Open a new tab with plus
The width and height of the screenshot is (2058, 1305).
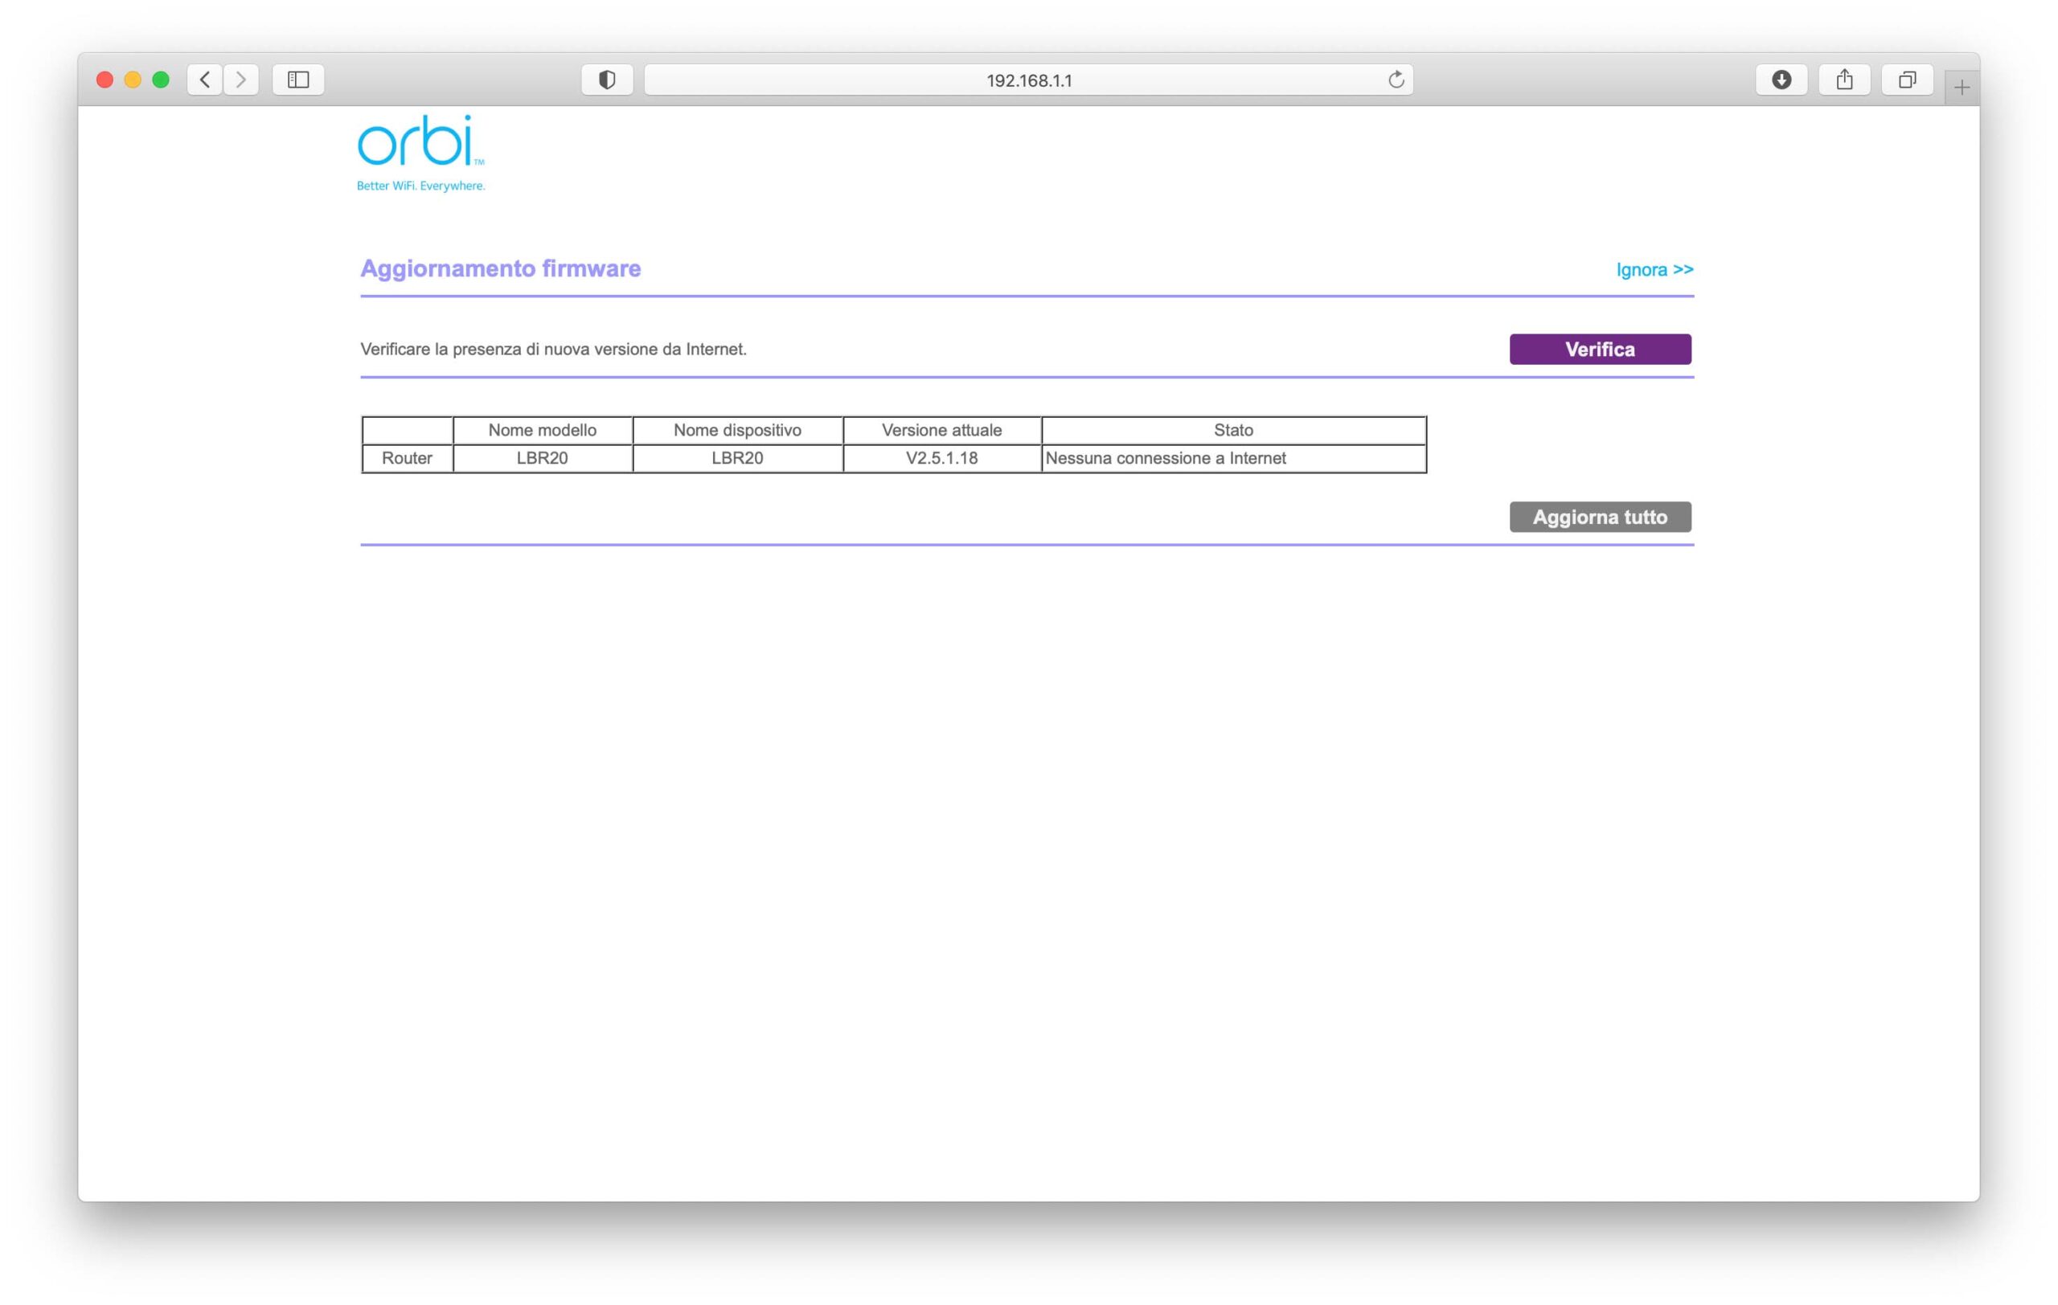click(x=1962, y=87)
